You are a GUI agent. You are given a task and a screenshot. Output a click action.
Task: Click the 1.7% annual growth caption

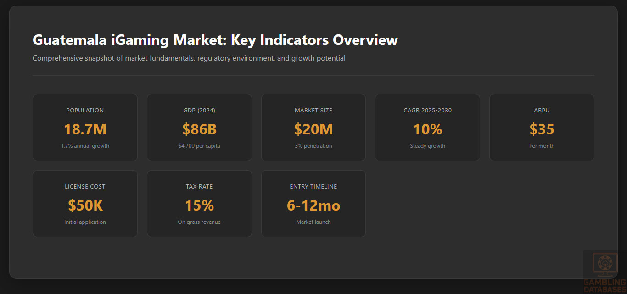[x=85, y=146]
